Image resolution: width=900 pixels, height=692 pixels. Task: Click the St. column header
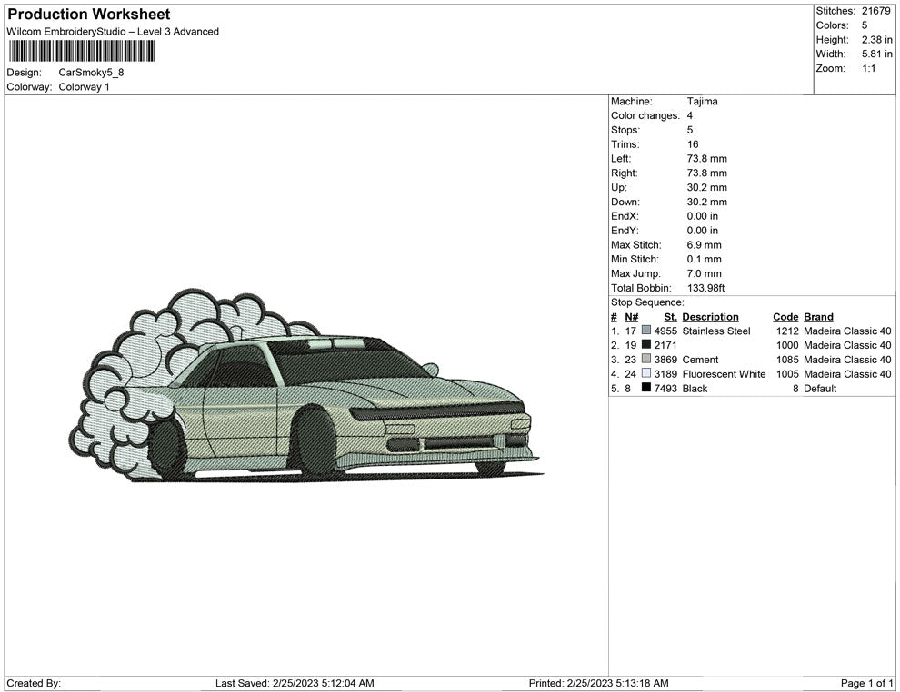[x=670, y=317]
